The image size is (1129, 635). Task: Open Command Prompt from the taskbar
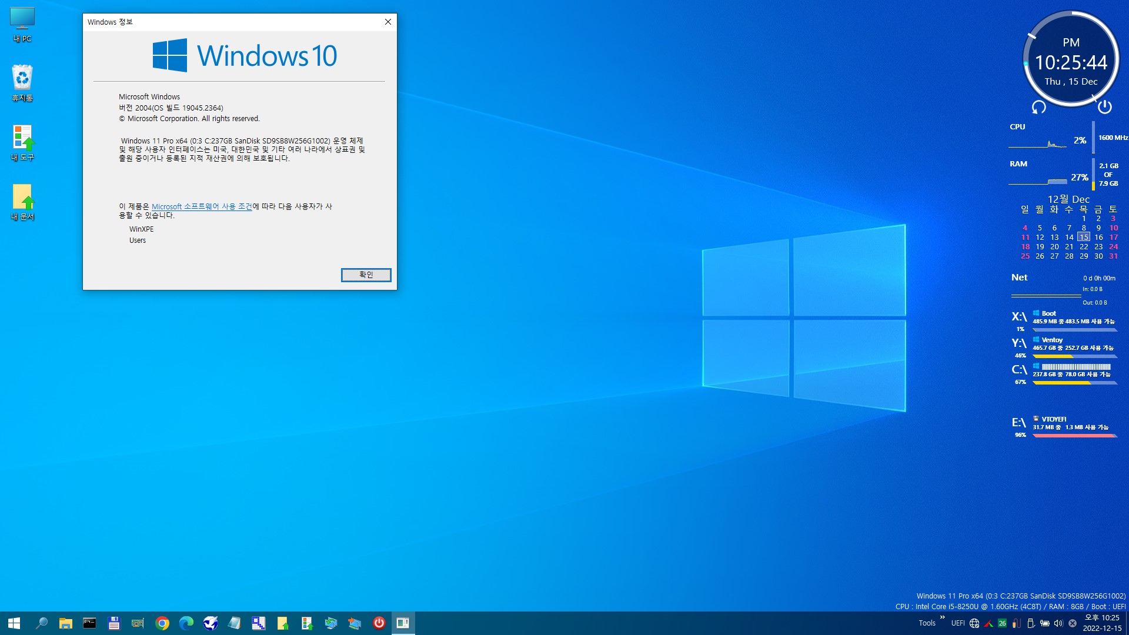point(89,623)
